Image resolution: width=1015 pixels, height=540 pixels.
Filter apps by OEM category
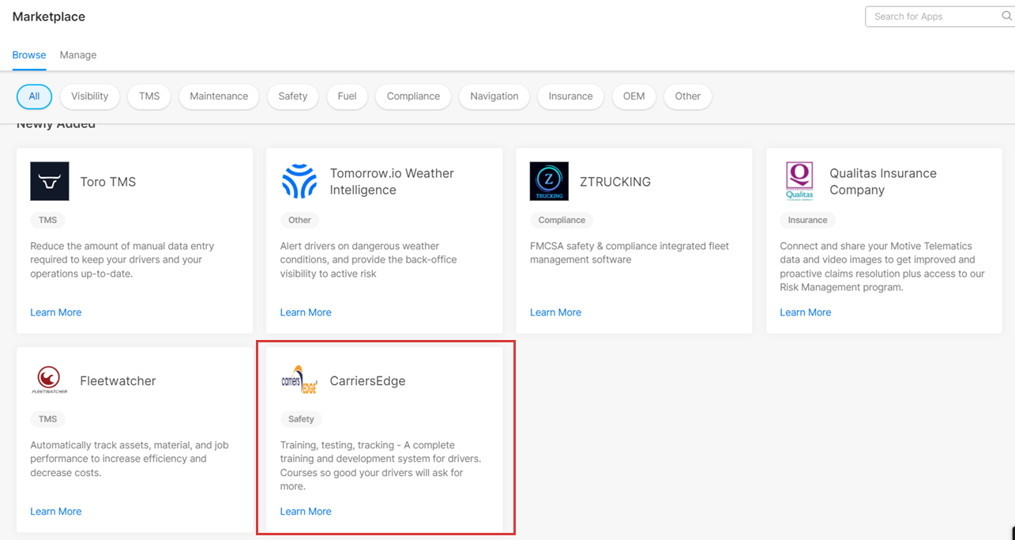(x=634, y=96)
